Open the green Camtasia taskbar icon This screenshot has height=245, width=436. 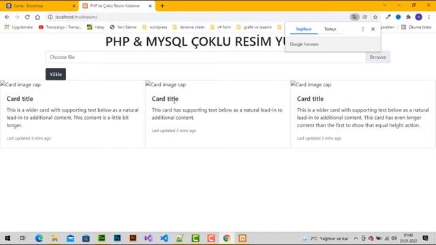196,238
